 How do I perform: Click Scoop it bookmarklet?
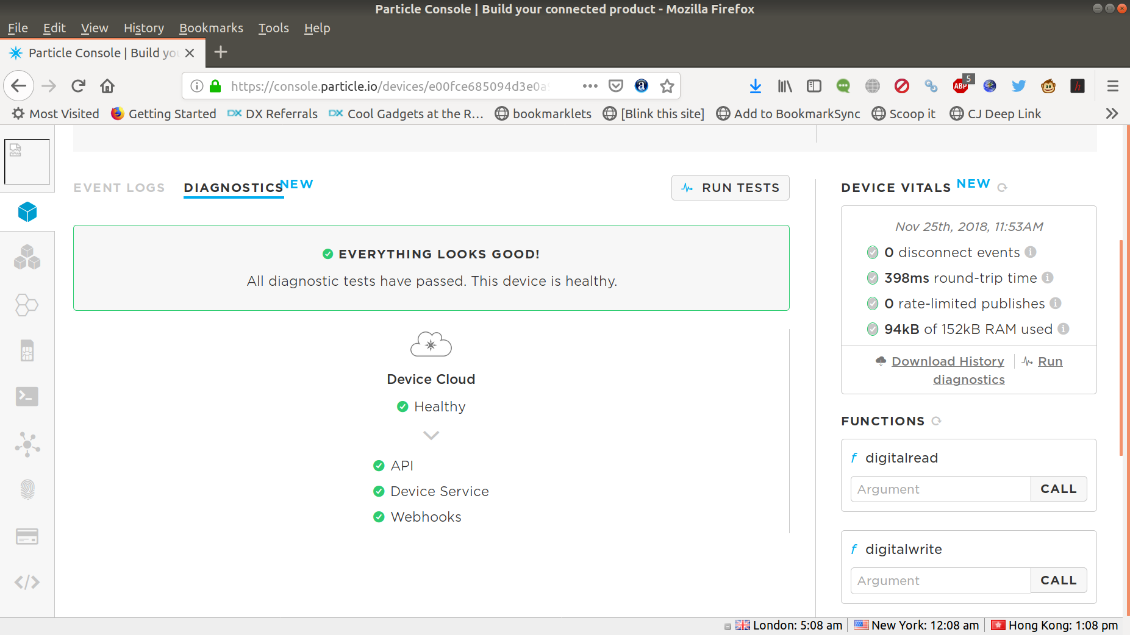click(904, 113)
